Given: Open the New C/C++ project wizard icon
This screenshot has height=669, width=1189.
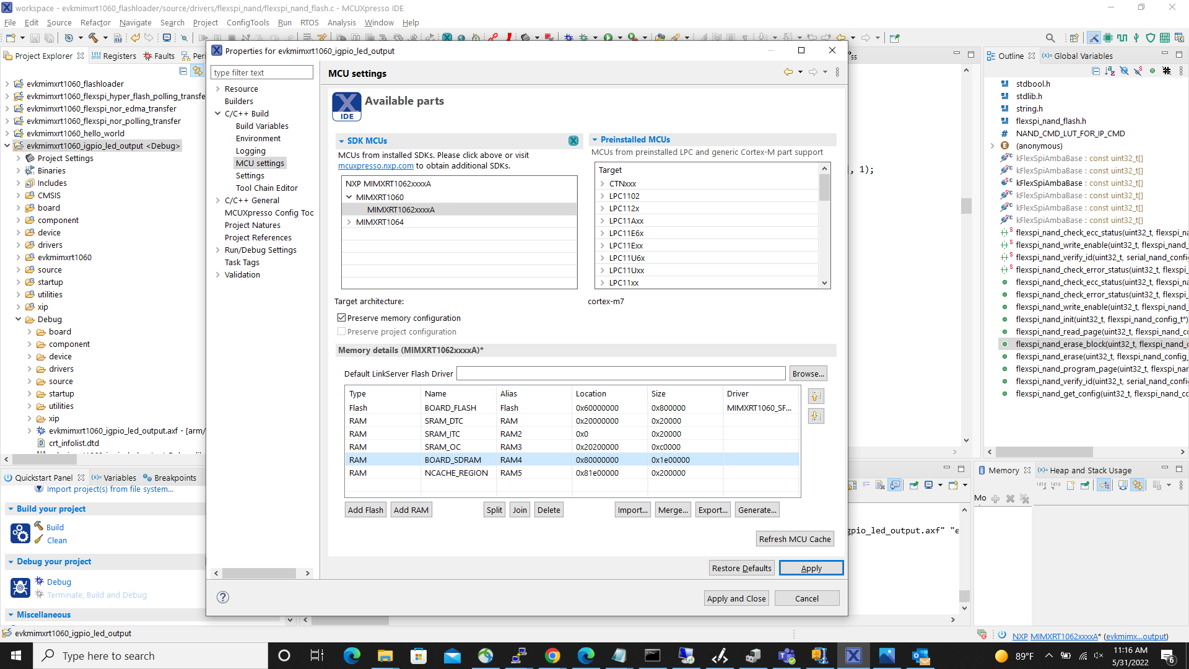Looking at the screenshot, I should tap(11, 38).
